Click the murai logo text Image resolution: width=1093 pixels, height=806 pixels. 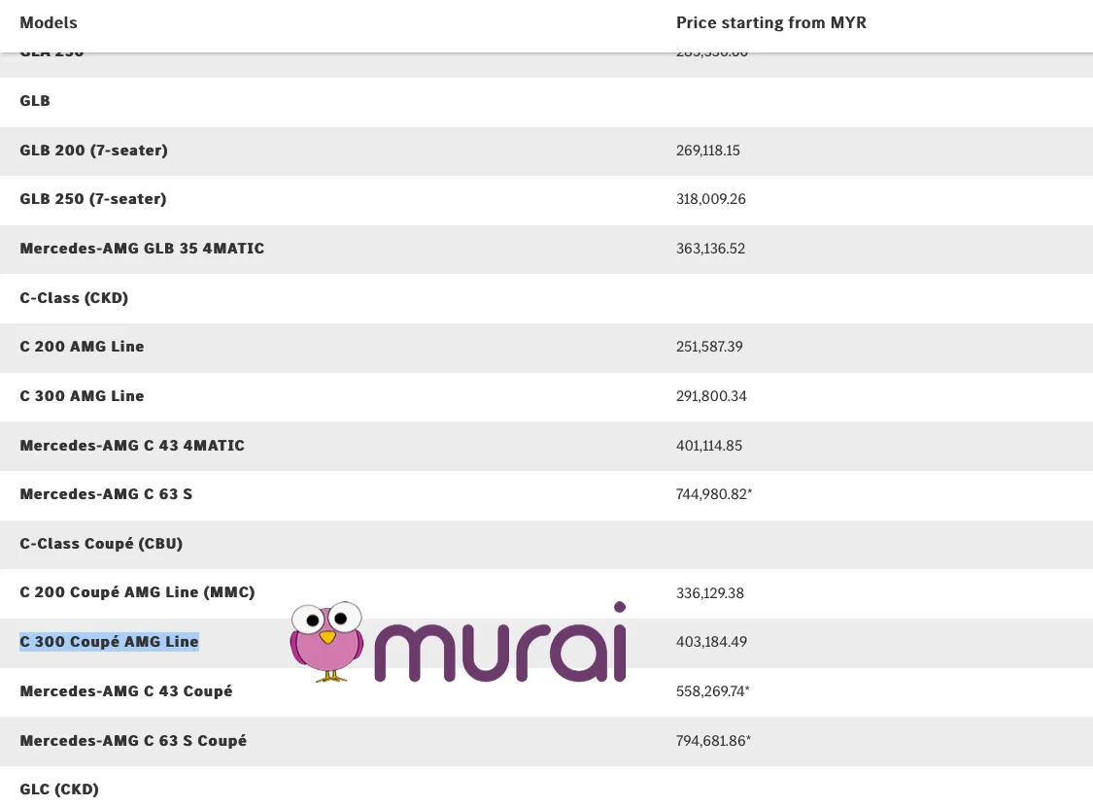pos(500,643)
